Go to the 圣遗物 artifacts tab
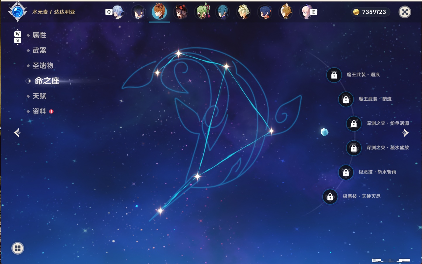 pyautogui.click(x=43, y=66)
